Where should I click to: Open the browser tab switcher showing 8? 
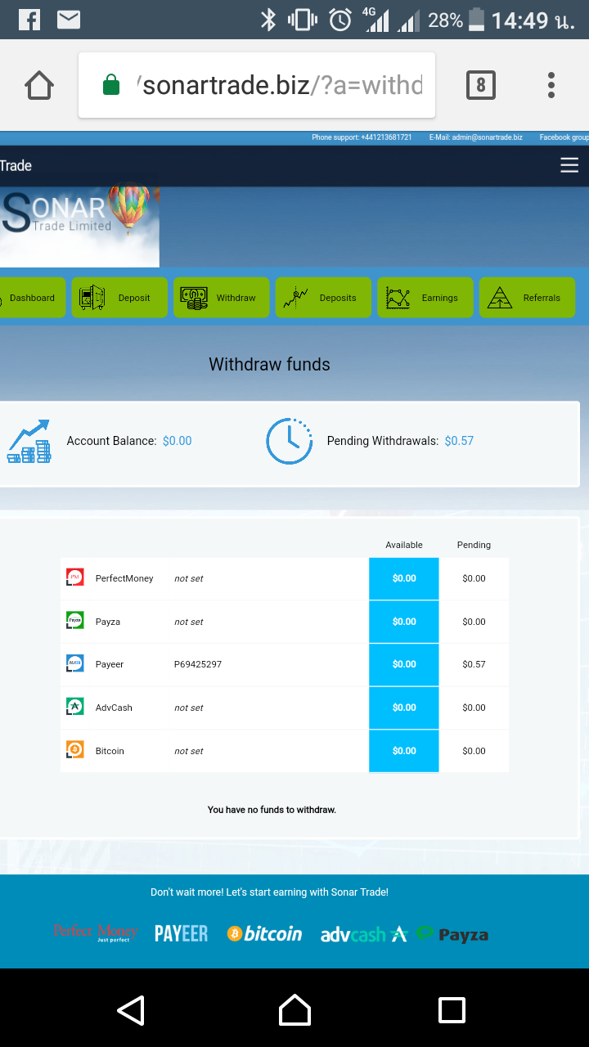coord(480,85)
